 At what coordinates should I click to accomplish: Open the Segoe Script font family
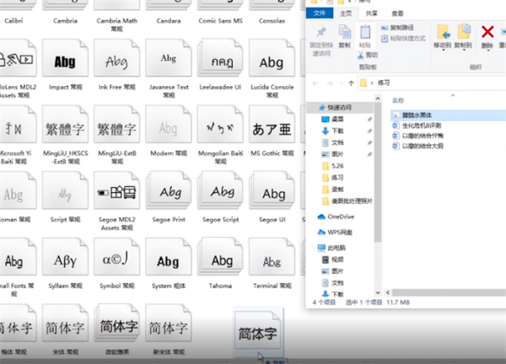coord(220,190)
